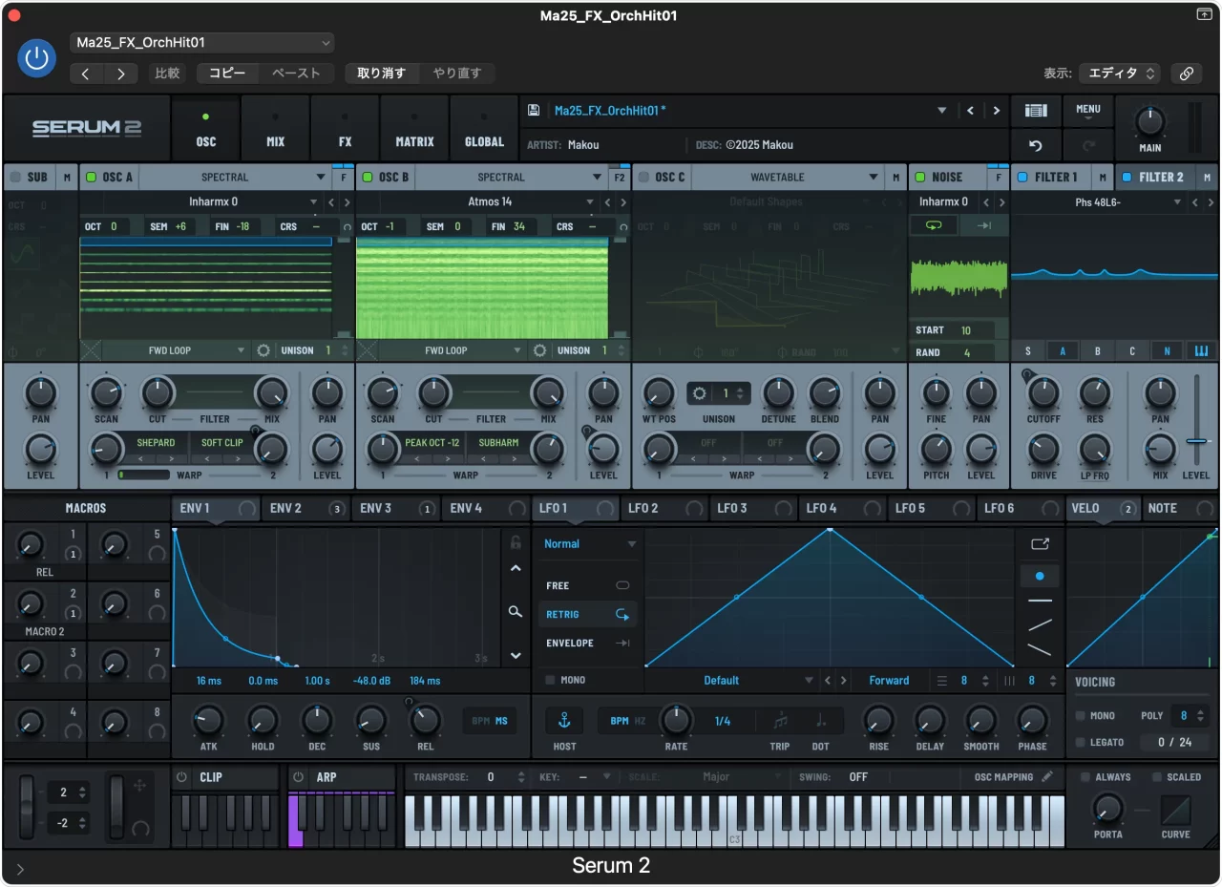Click the undo arrow icon in Serum
The height and width of the screenshot is (887, 1222).
pyautogui.click(x=1036, y=146)
